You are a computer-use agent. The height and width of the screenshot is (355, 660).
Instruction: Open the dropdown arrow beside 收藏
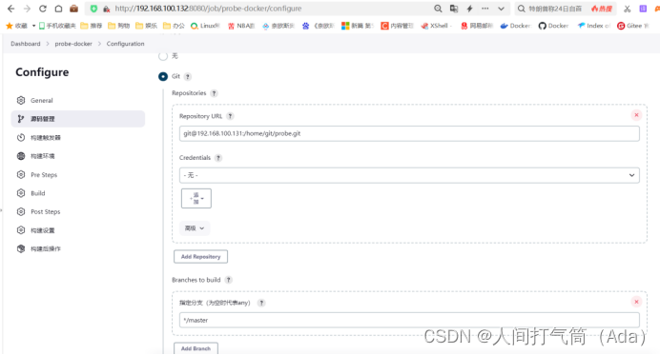pyautogui.click(x=33, y=26)
